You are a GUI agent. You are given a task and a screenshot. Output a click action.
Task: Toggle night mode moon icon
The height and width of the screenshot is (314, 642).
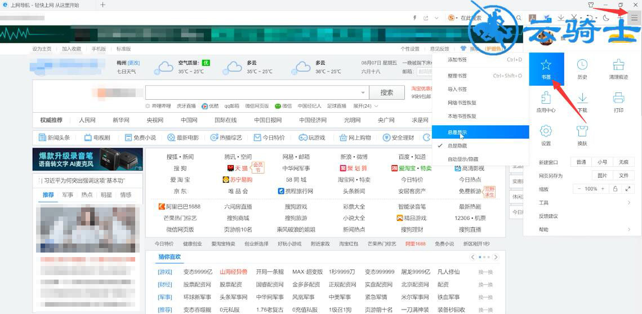point(607,17)
